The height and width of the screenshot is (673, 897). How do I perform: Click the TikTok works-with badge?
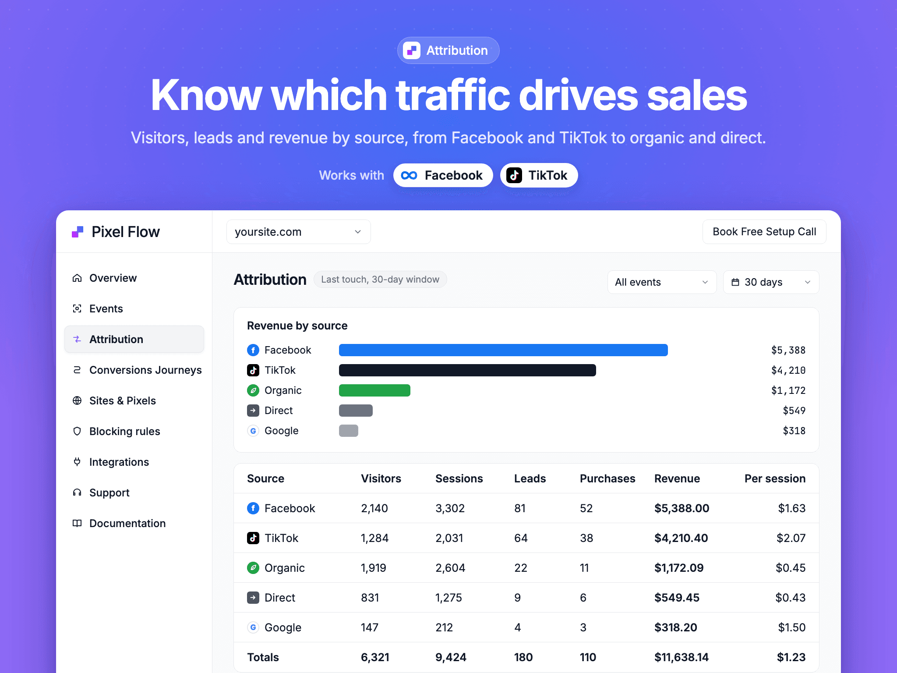[539, 175]
